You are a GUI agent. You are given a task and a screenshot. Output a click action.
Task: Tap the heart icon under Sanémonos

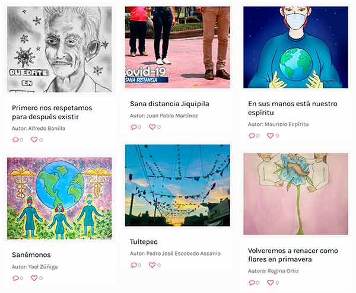[34, 278]
